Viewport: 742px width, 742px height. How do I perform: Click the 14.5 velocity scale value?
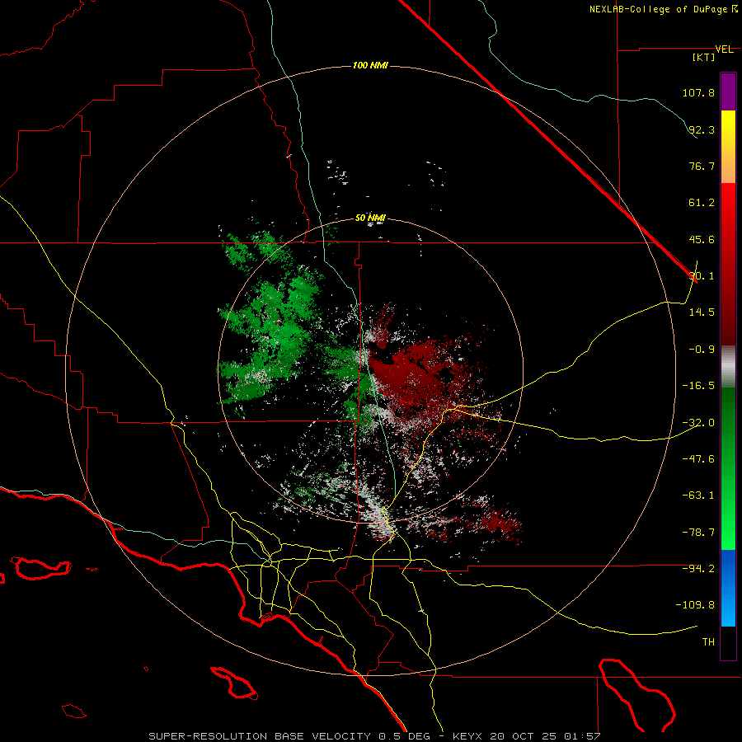[x=702, y=312]
